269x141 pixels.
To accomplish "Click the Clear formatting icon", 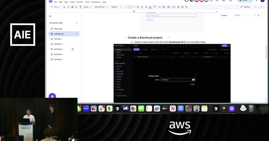I will coord(186,7).
